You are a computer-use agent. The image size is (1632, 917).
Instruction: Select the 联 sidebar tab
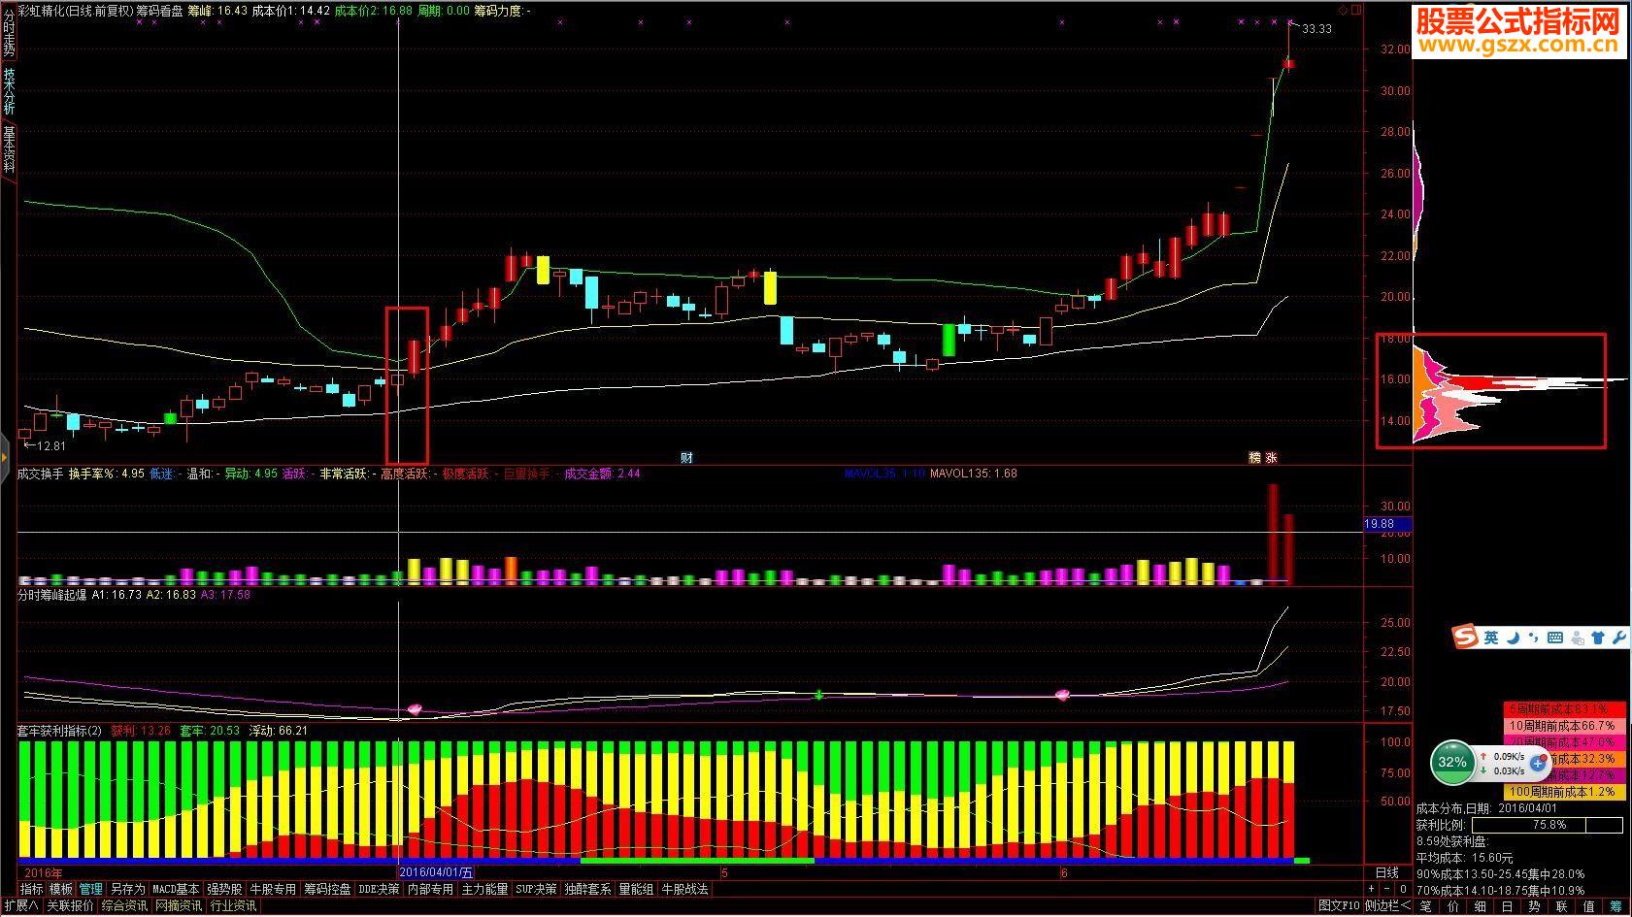point(1561,907)
